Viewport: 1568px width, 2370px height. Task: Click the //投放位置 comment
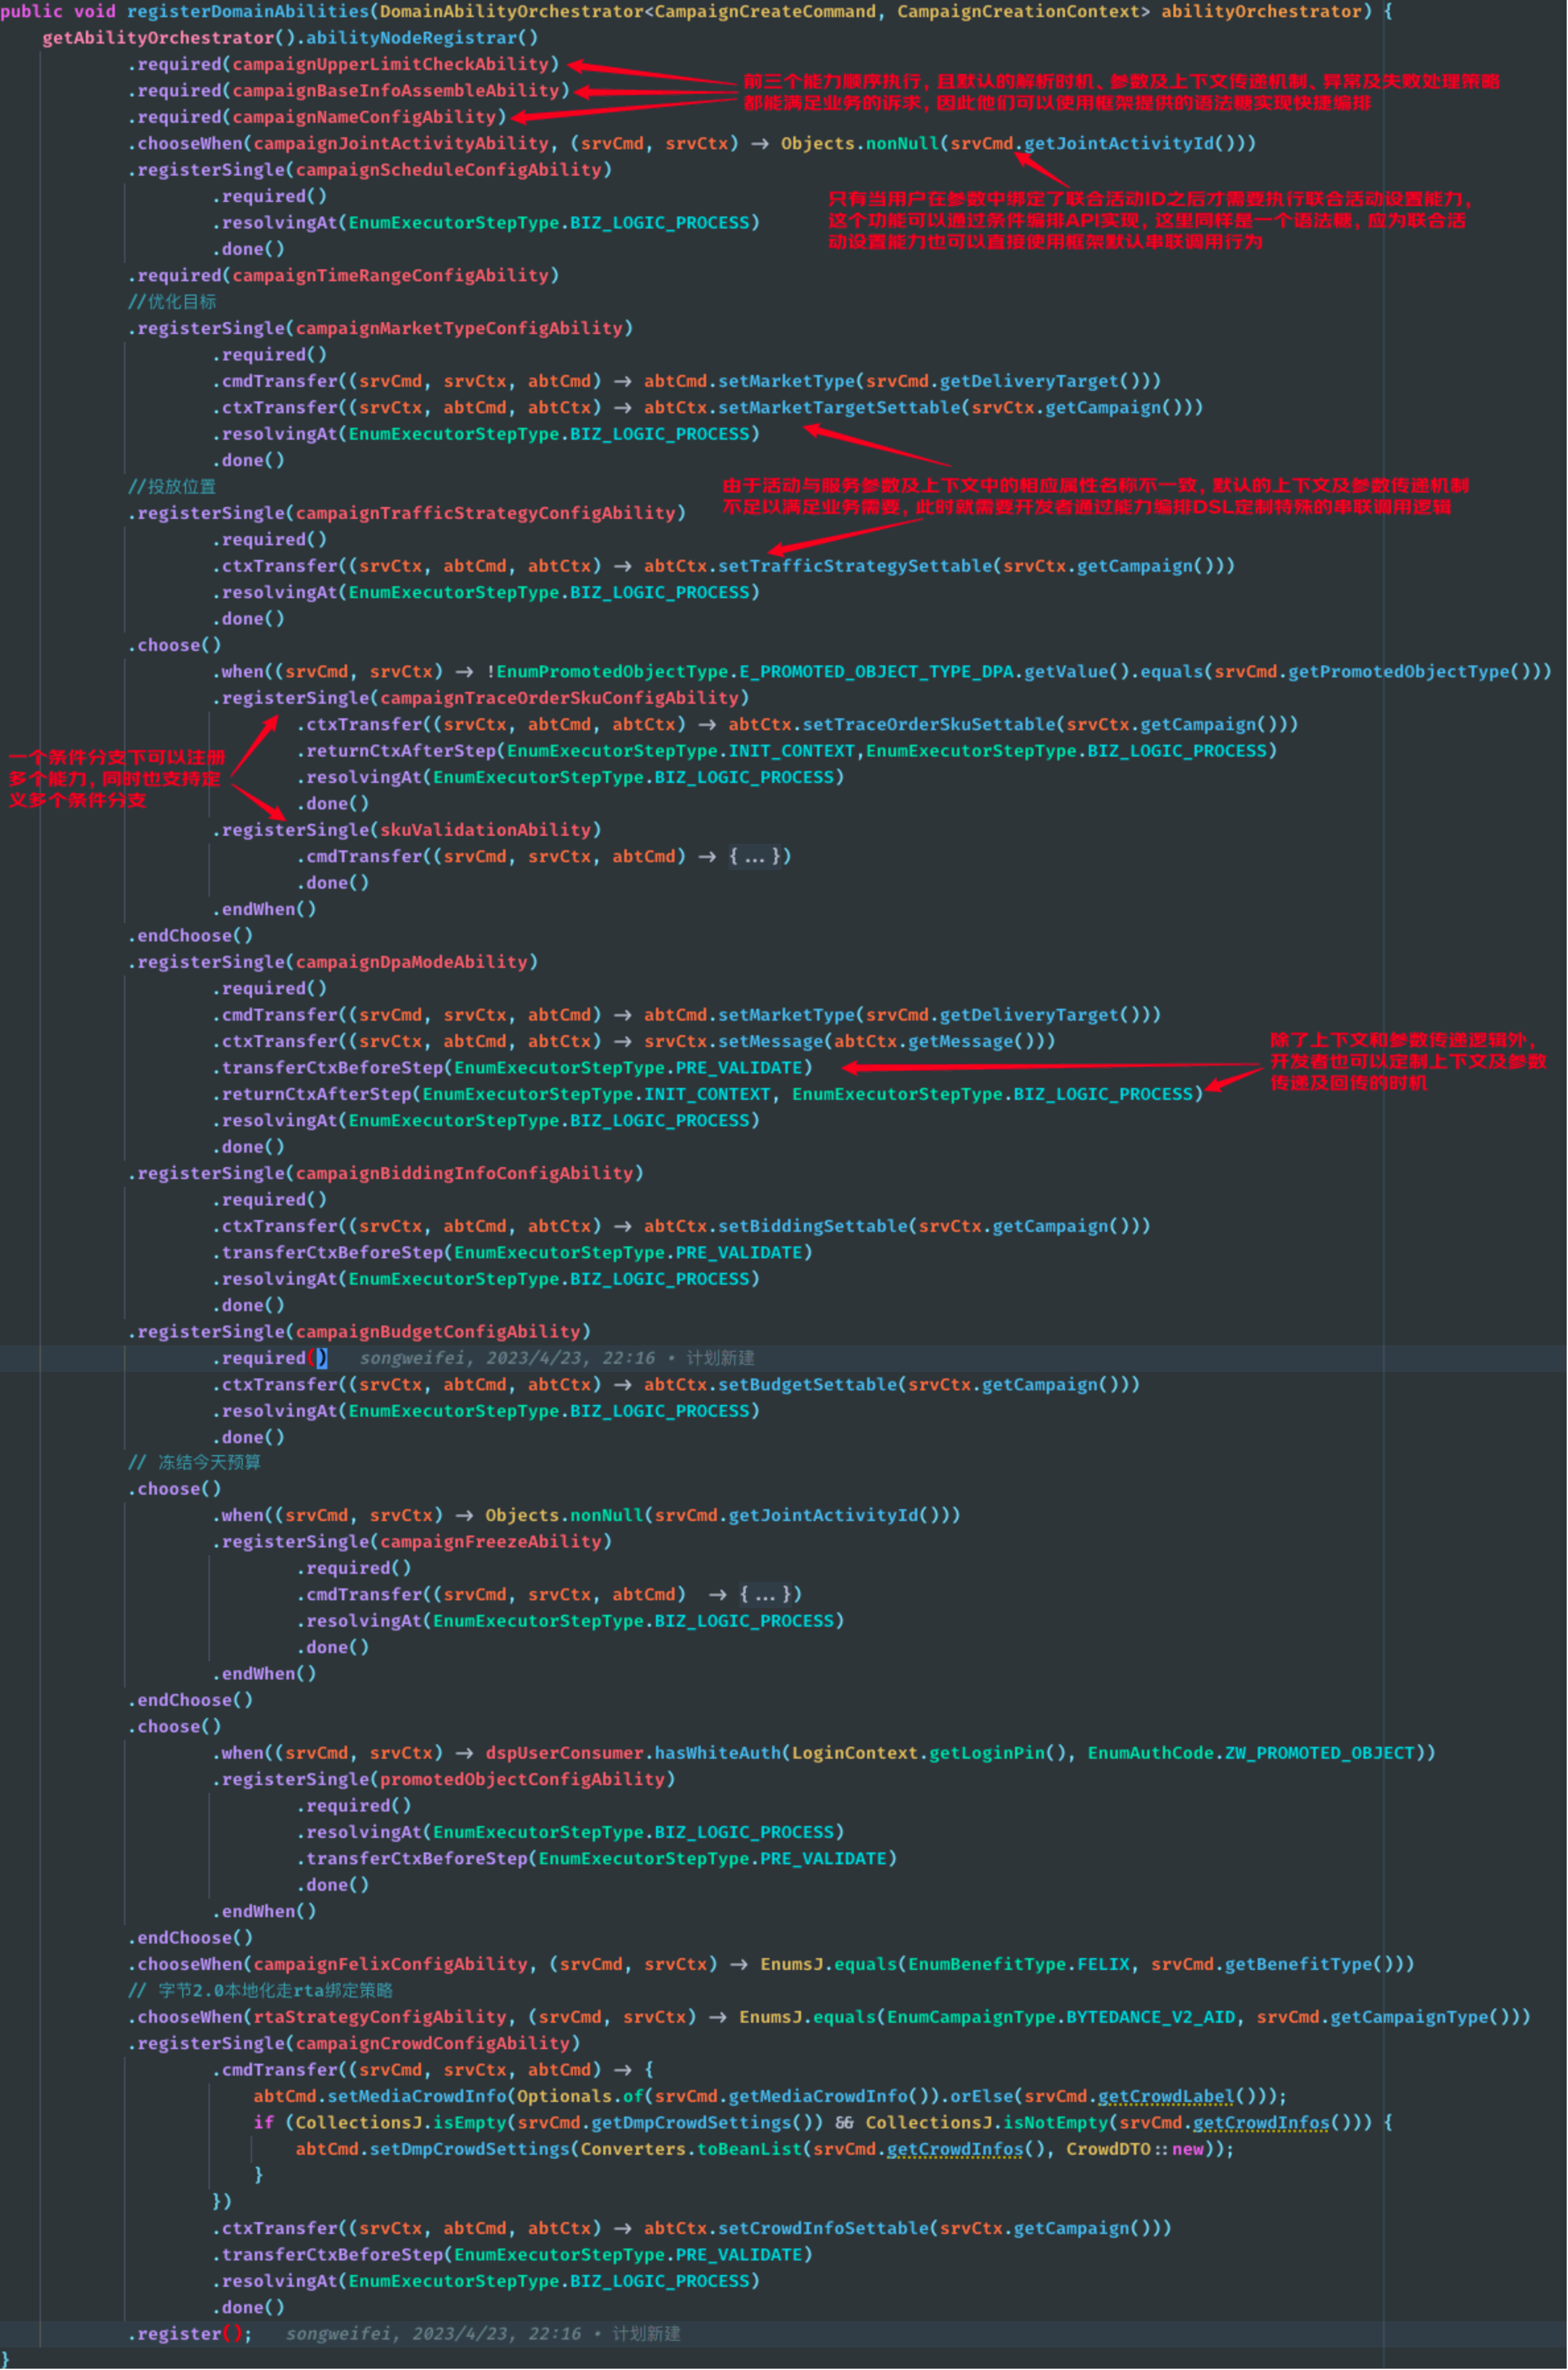[172, 487]
